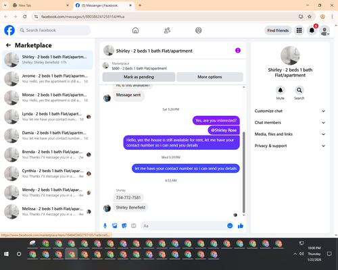The width and height of the screenshot is (338, 270).
Task: Click Find friends button
Action: coord(278,30)
